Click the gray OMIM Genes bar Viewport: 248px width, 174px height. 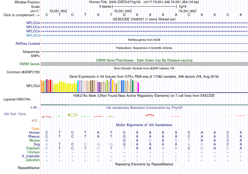pos(144,64)
